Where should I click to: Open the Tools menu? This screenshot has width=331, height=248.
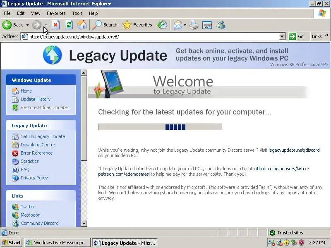[x=77, y=13]
